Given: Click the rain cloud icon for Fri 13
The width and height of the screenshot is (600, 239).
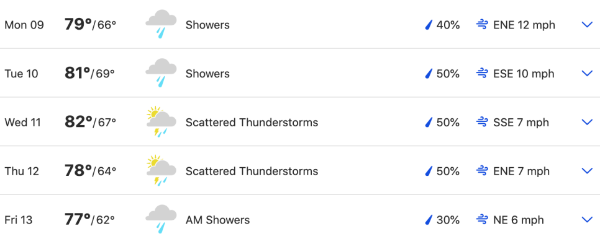Looking at the screenshot, I should 161,219.
